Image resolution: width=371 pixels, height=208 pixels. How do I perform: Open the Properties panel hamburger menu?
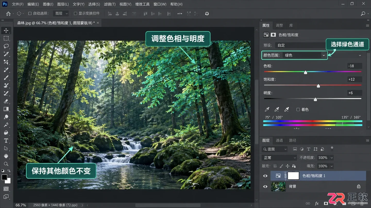tap(367, 26)
